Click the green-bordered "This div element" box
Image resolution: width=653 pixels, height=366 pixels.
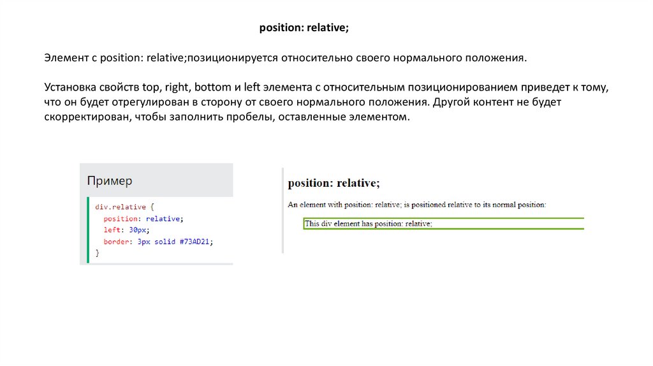[x=443, y=223]
